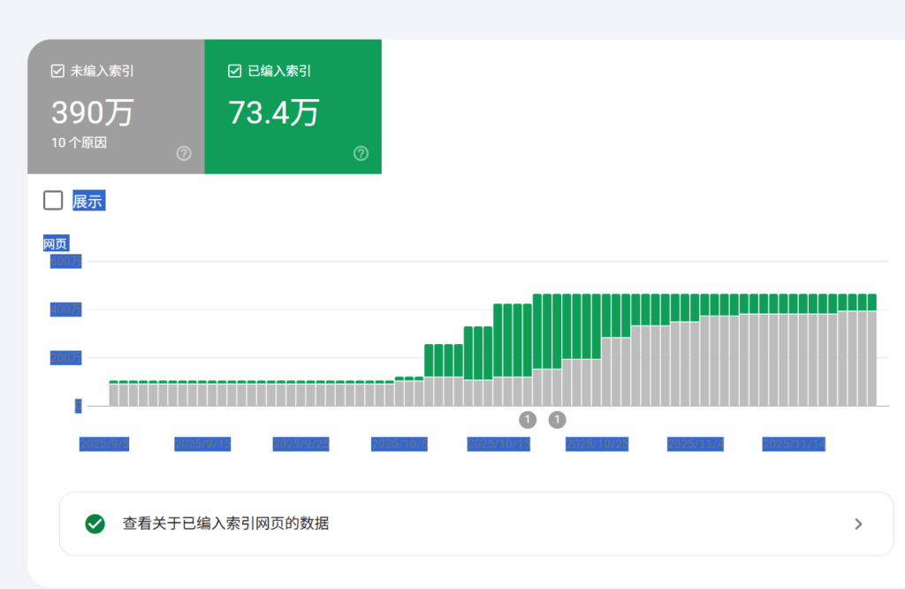Enable the 展示 checkbox

[x=53, y=201]
